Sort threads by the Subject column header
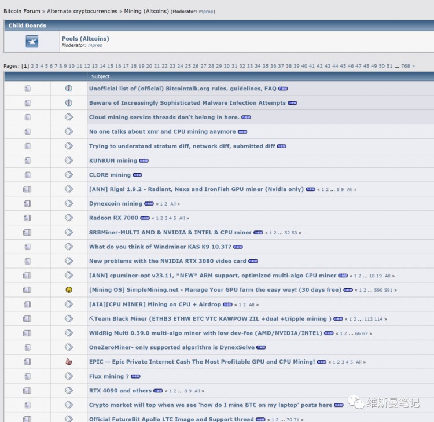The width and height of the screenshot is (434, 422). (x=101, y=76)
